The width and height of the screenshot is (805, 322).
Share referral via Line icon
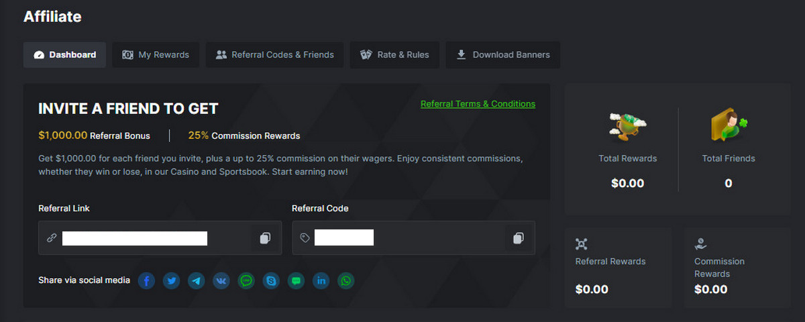pyautogui.click(x=246, y=280)
